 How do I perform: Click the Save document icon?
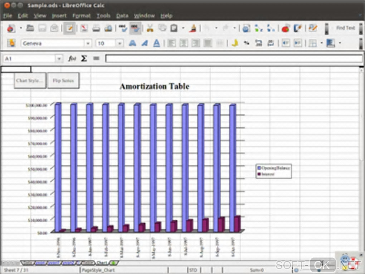click(x=42, y=28)
